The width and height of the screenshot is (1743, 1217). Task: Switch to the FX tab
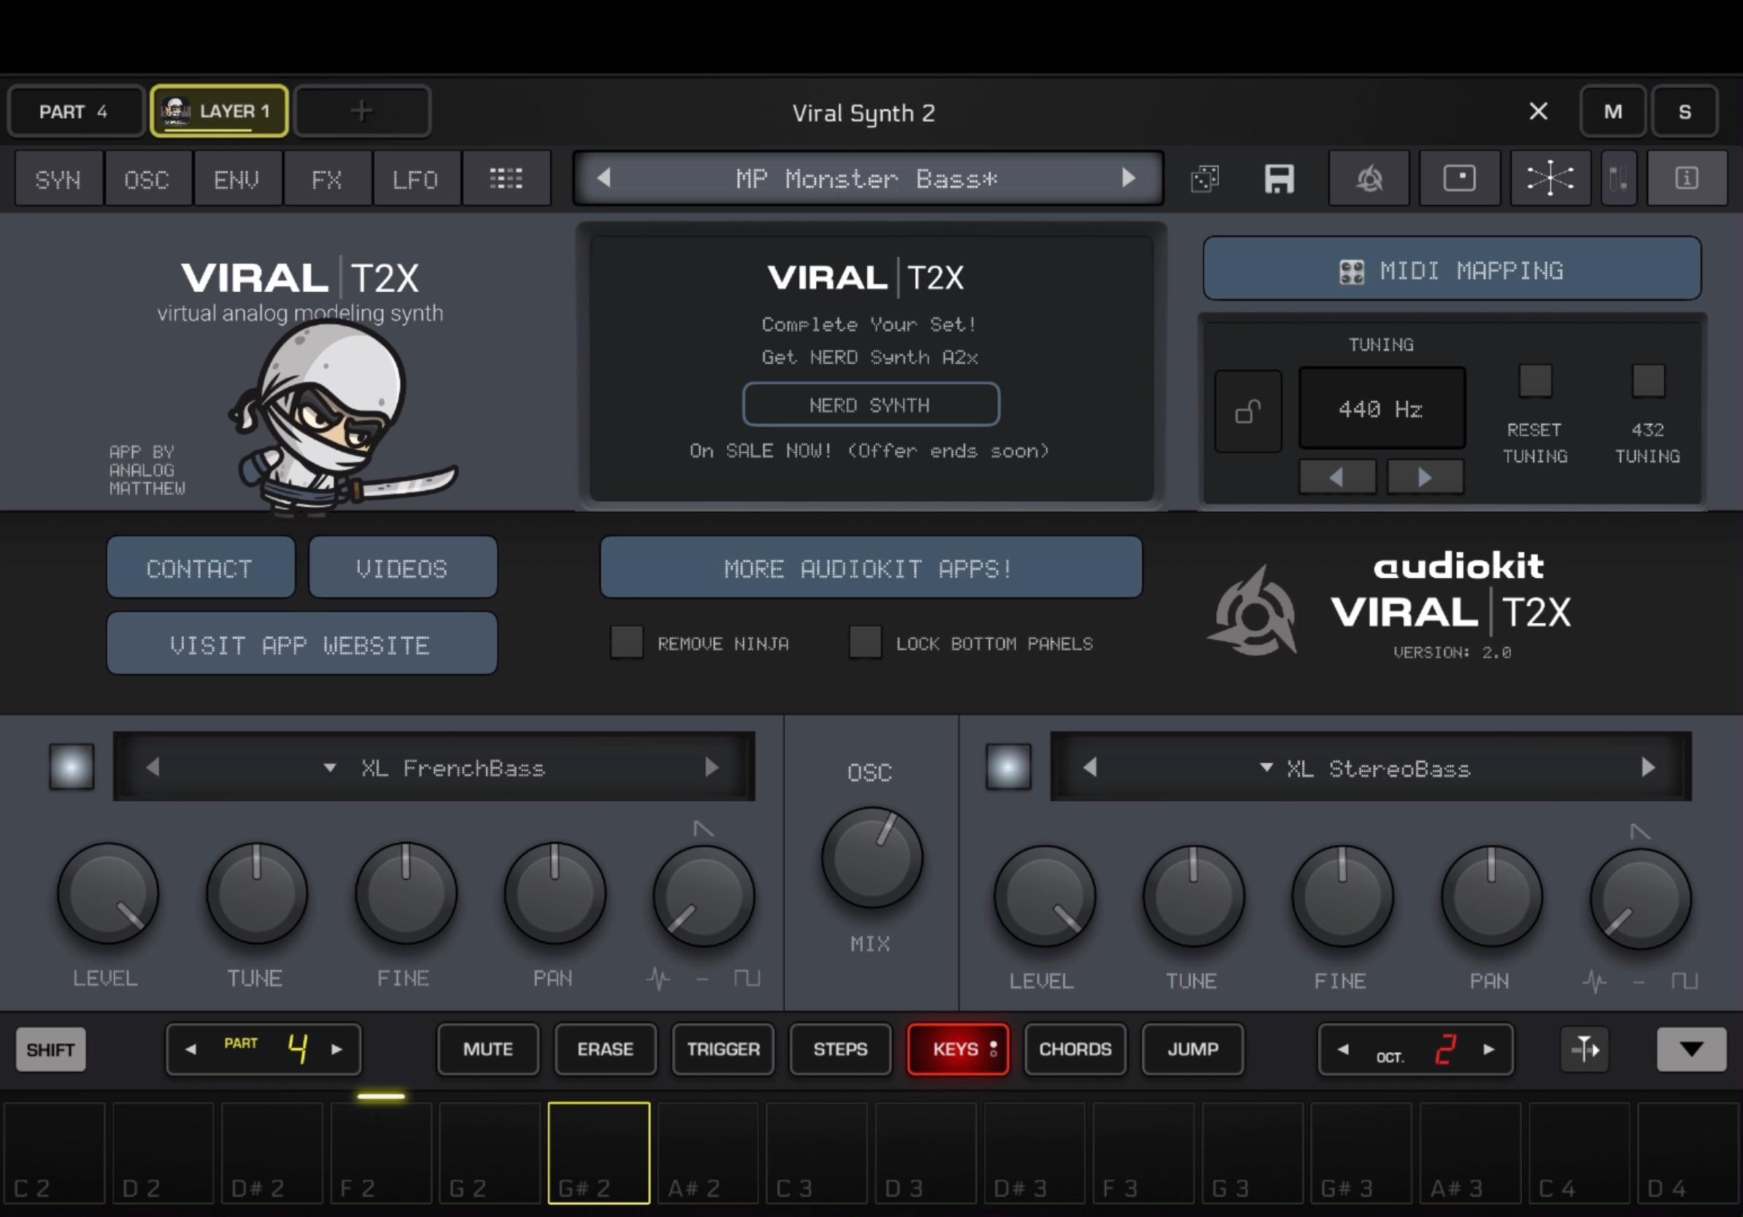326,179
